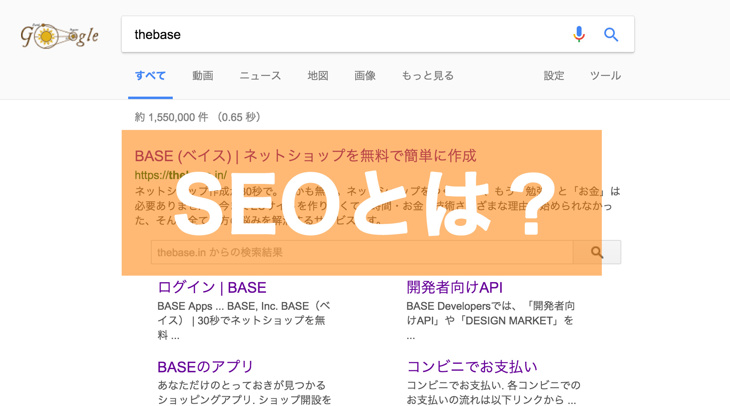Click the コンビニでお支払い. 各コンビニでの snippet
The height and width of the screenshot is (406, 730).
click(x=494, y=393)
